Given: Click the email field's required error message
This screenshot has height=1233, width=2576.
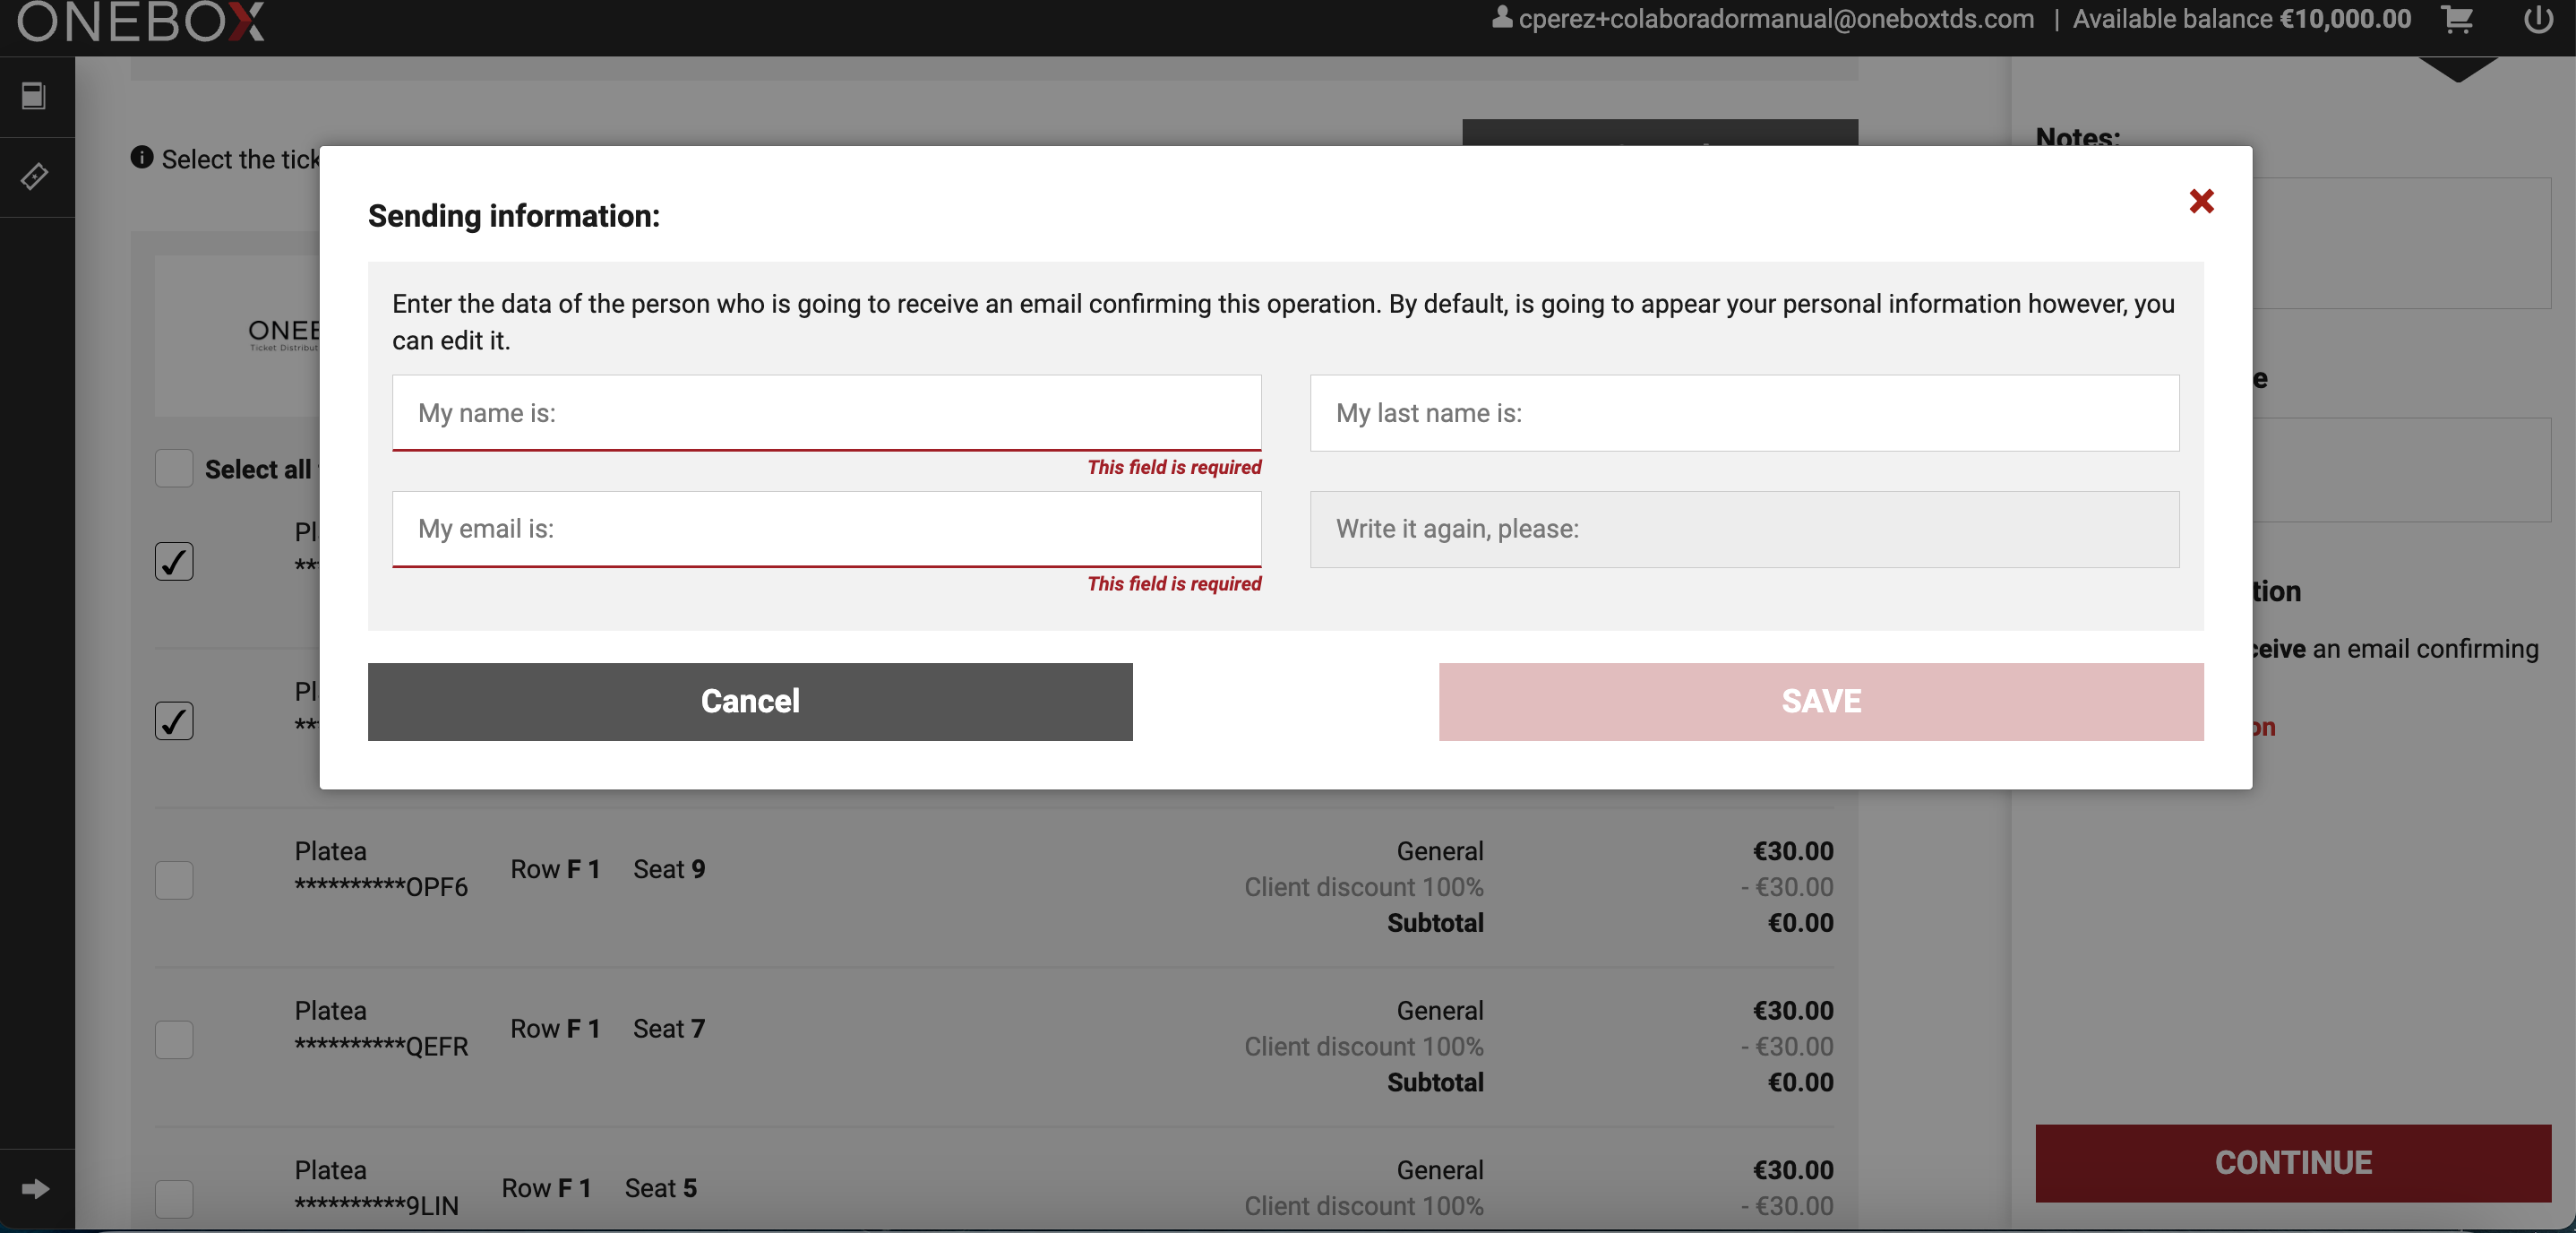Looking at the screenshot, I should point(1174,583).
